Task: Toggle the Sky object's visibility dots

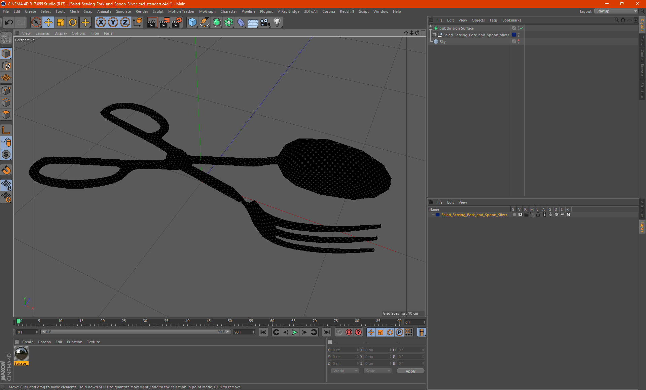Action: coord(518,42)
